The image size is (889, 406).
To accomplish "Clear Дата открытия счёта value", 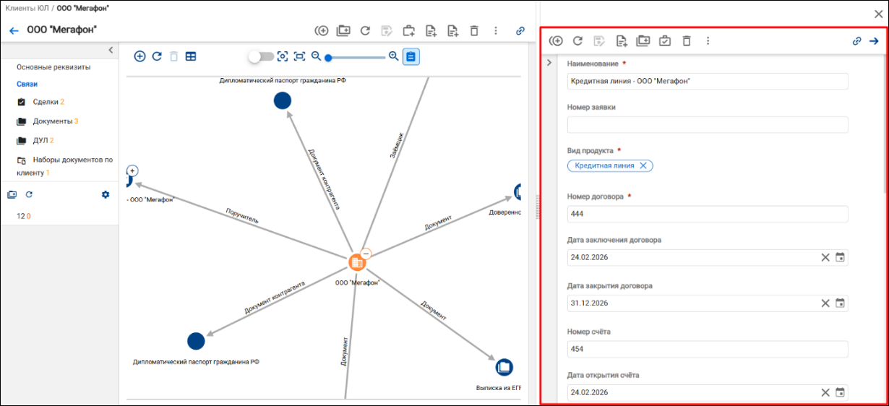I will [825, 392].
